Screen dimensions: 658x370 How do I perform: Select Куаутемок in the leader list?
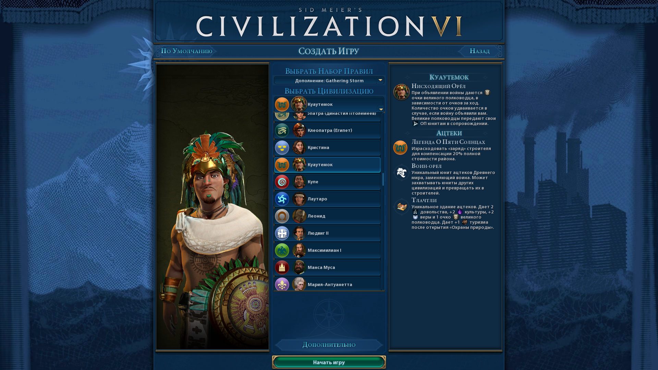tap(327, 165)
